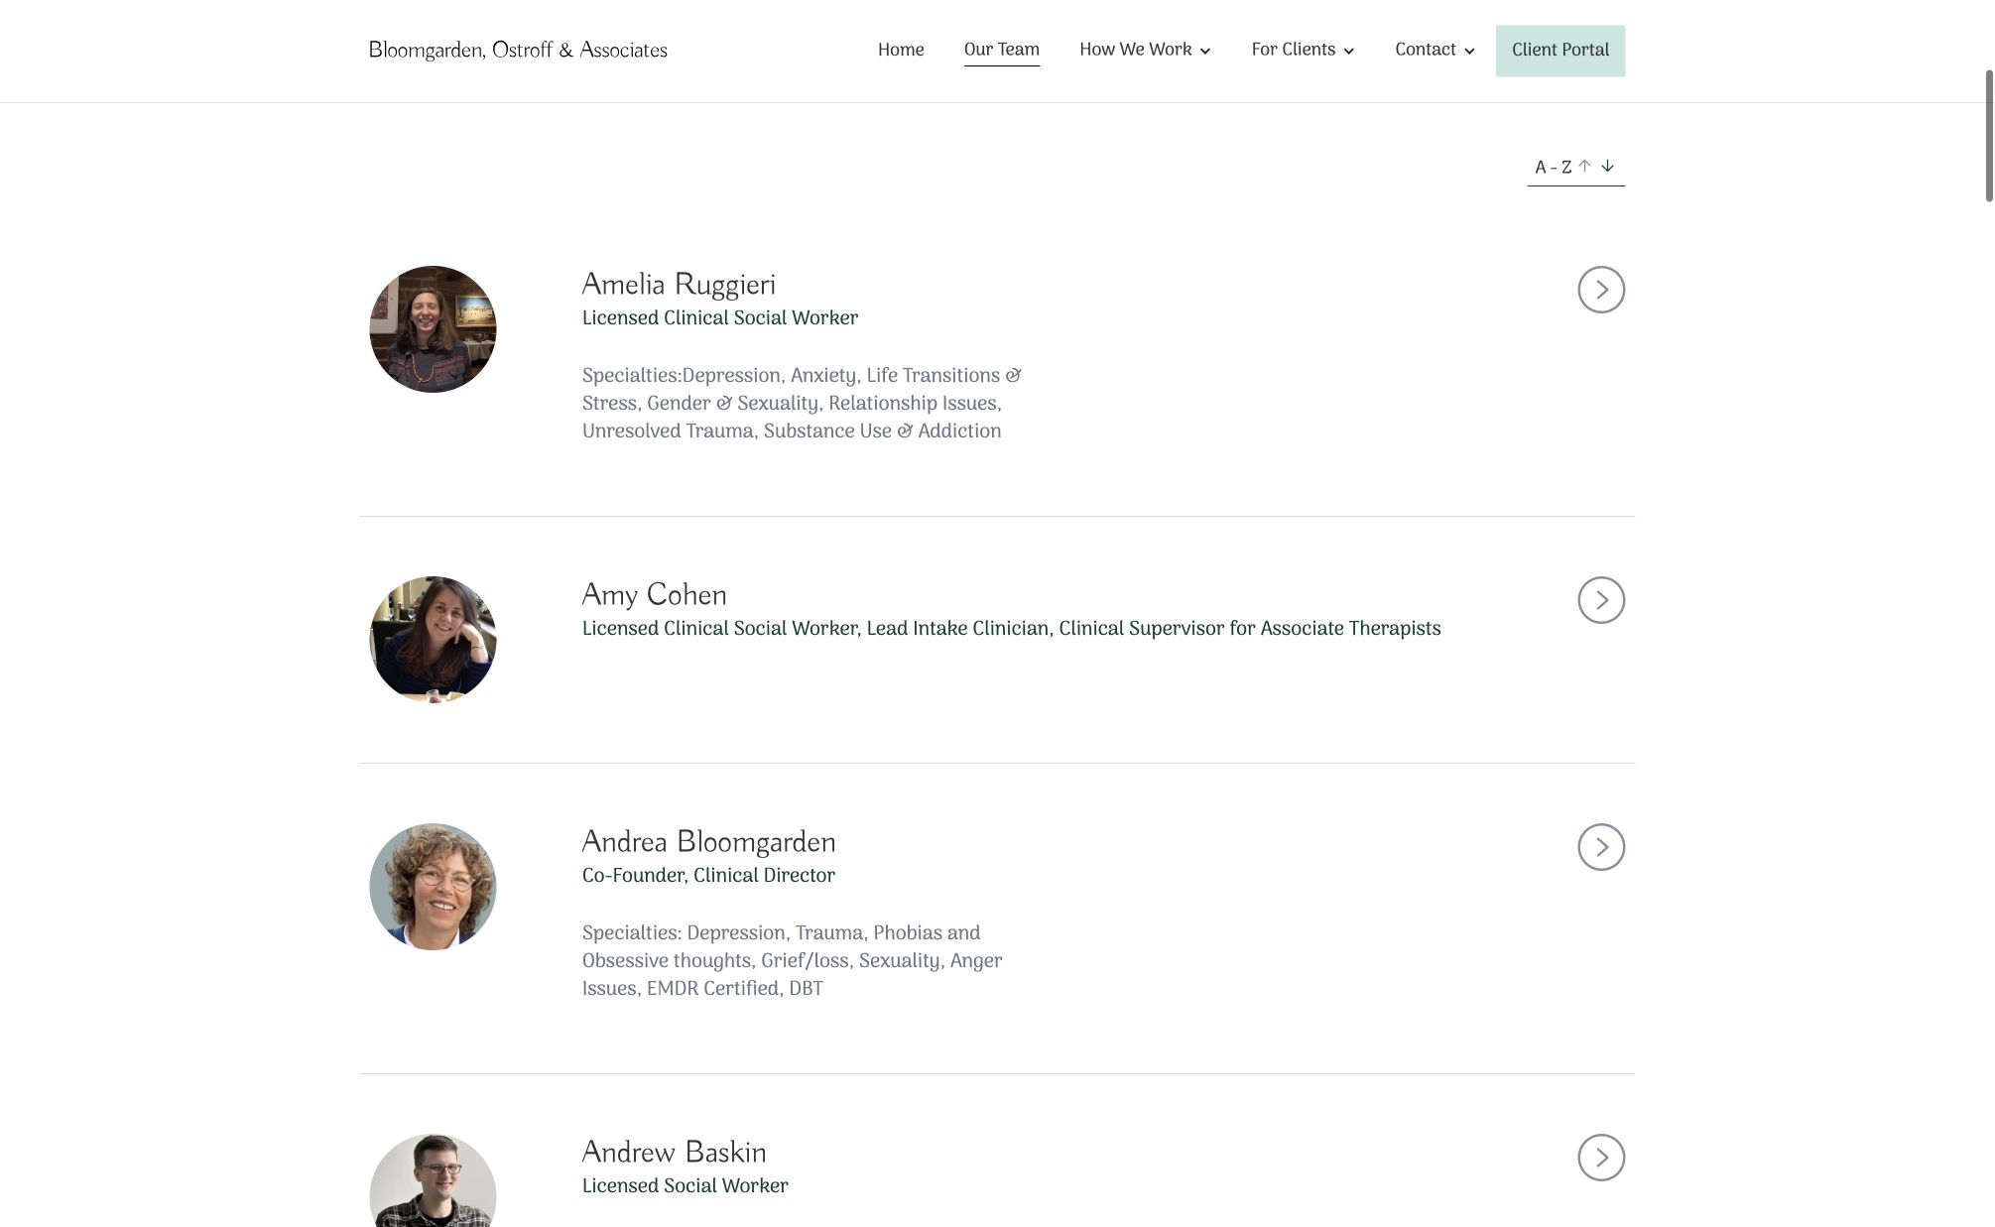Click Andrea Bloomgarden's Specialties paragraph
Viewport: 1995px width, 1227px height.
(792, 961)
